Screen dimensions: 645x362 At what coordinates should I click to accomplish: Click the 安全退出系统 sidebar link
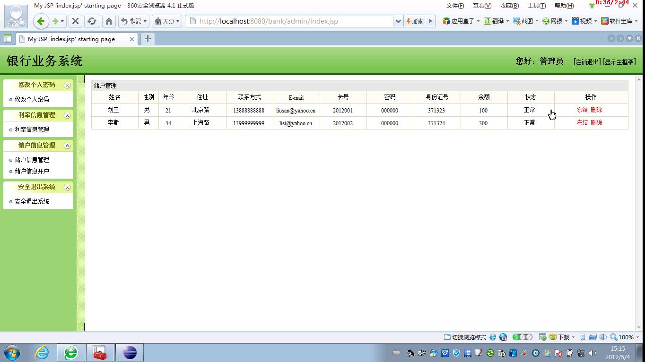(x=32, y=201)
